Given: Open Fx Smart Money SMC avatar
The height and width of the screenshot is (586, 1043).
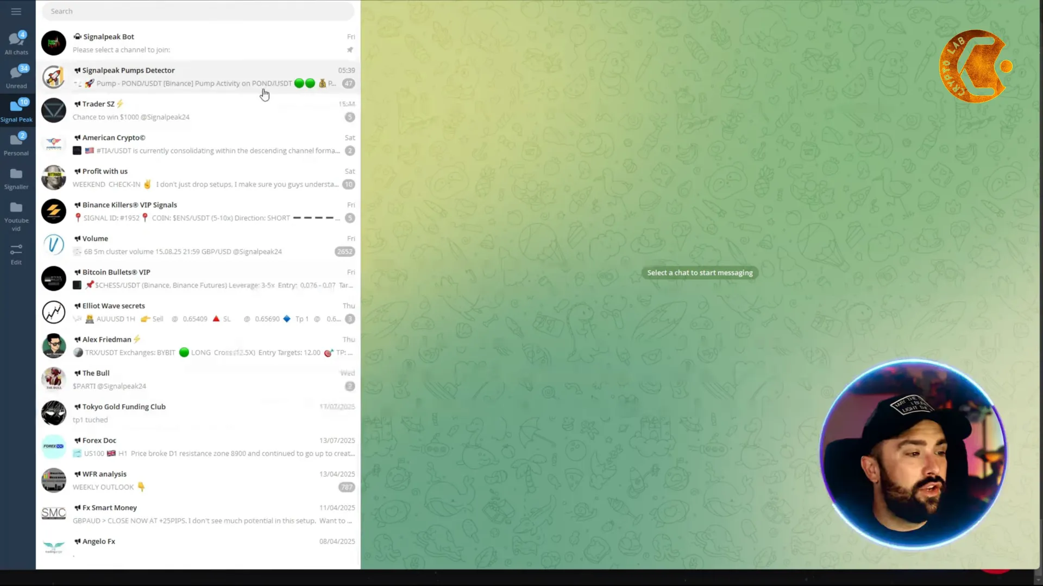Looking at the screenshot, I should point(54,514).
